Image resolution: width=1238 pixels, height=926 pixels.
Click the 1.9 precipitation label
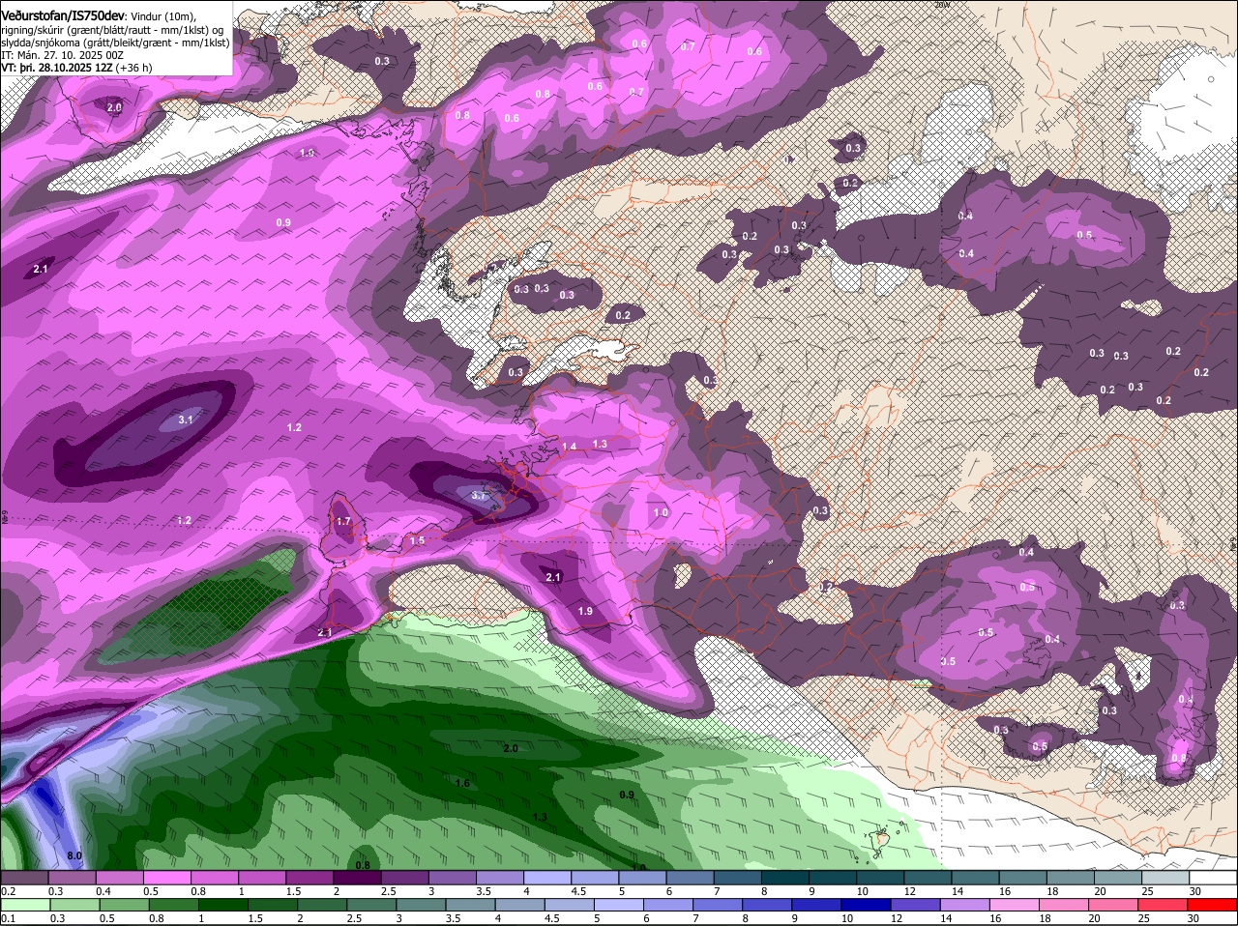(x=585, y=611)
